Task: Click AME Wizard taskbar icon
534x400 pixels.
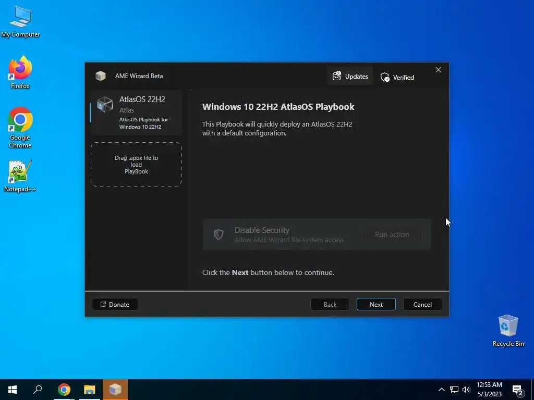Action: pyautogui.click(x=115, y=390)
